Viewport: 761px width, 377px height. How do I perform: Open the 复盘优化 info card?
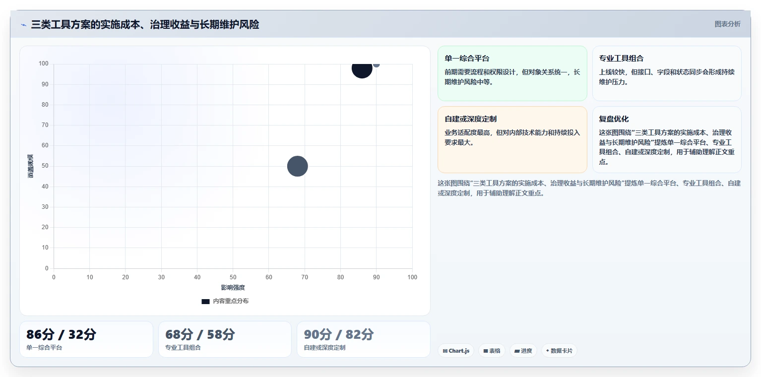(667, 139)
